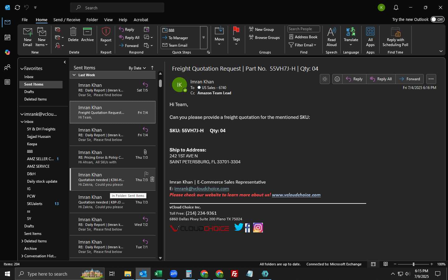Switch to Reading view in status bar

pos(385,264)
